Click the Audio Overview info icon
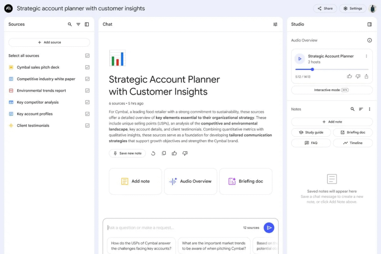Image resolution: width=381 pixels, height=254 pixels. click(x=369, y=40)
